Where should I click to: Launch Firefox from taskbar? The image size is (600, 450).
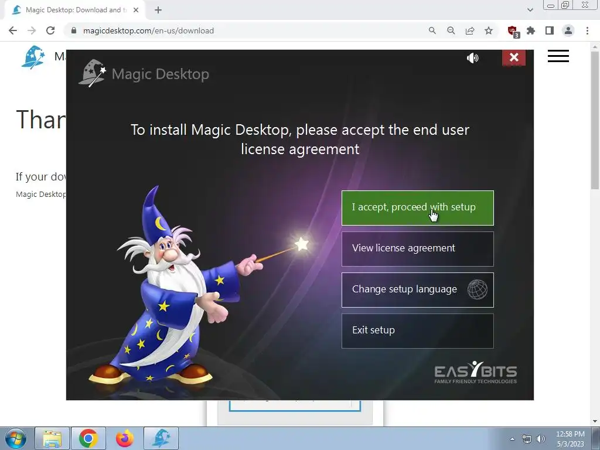click(x=125, y=438)
